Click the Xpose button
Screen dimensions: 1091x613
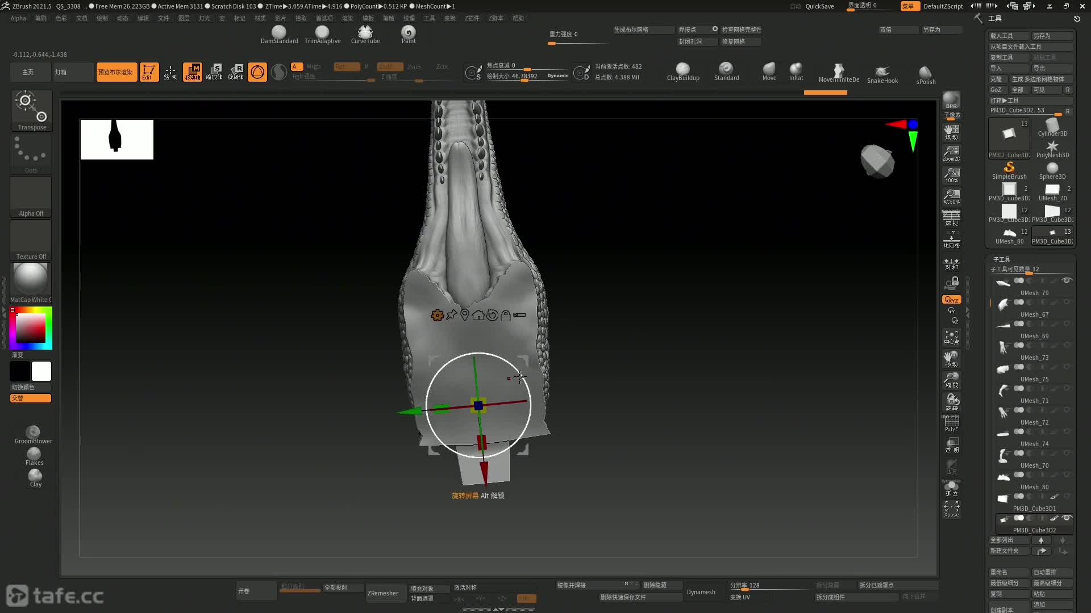(951, 509)
